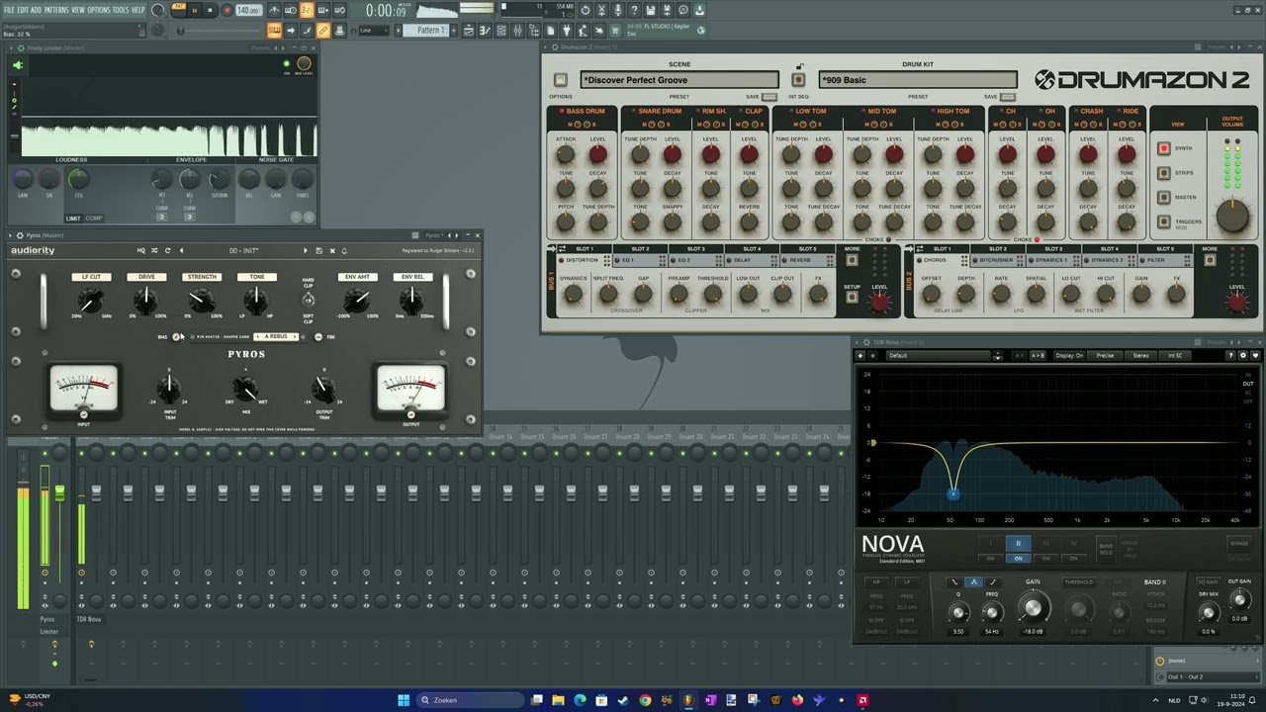This screenshot has height=712, width=1266.
Task: Click the BAND SOLO button in Nova
Action: [x=1106, y=550]
